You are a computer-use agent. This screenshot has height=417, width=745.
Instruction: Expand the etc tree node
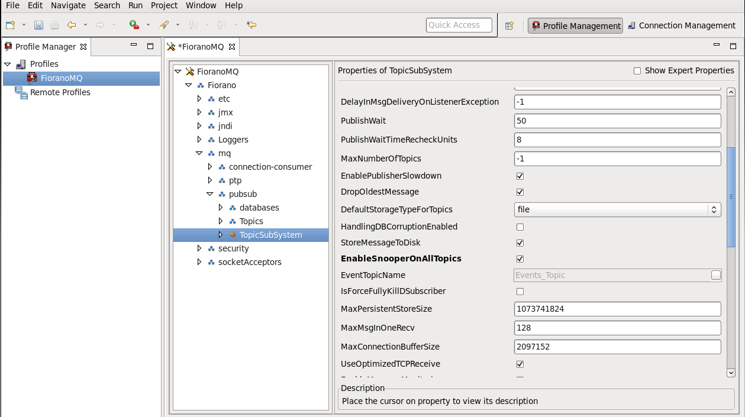[x=199, y=99]
